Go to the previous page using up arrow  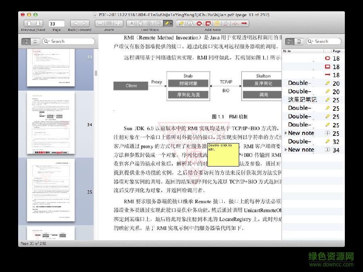[29, 23]
